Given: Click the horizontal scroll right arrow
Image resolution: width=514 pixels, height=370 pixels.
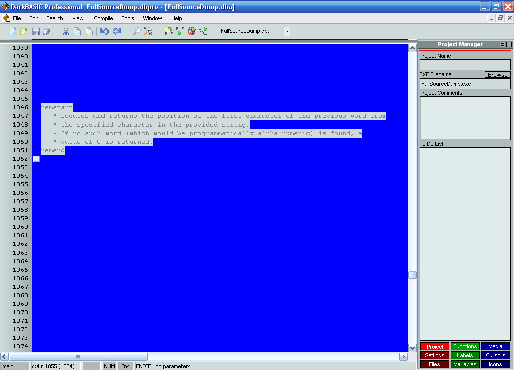Looking at the screenshot, I should click(x=403, y=356).
